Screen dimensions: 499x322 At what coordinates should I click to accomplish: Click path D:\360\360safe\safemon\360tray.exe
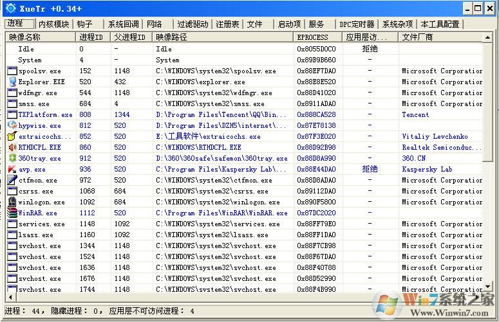(x=221, y=158)
